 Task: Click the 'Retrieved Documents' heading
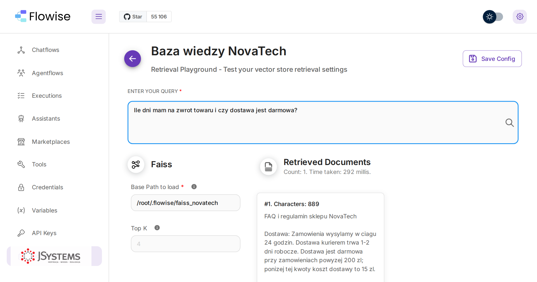tap(327, 162)
